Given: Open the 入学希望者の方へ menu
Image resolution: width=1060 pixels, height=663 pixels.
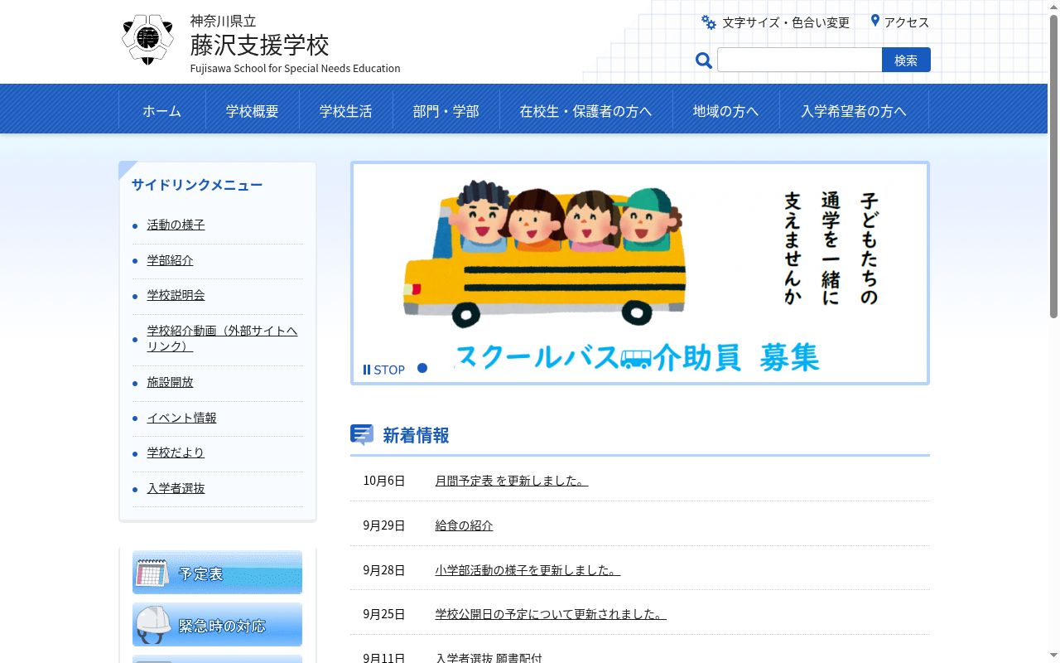Looking at the screenshot, I should [x=854, y=111].
